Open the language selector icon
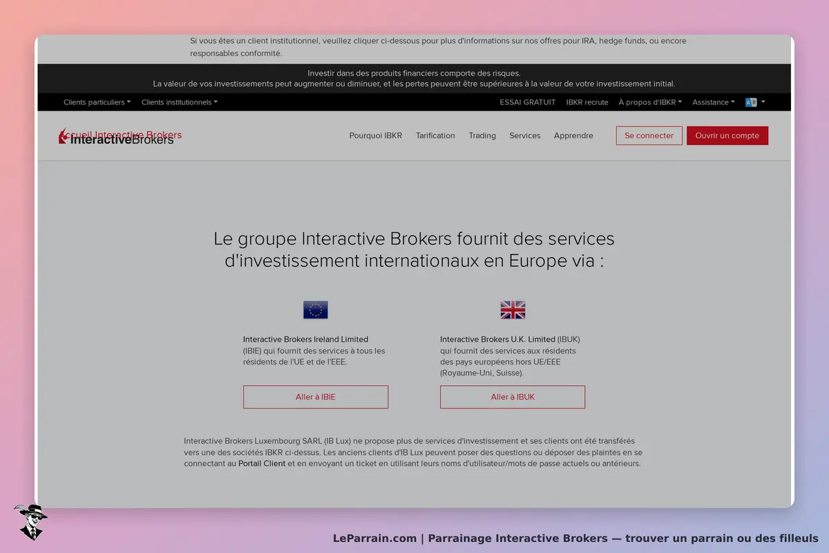This screenshot has width=829, height=553. tap(755, 102)
